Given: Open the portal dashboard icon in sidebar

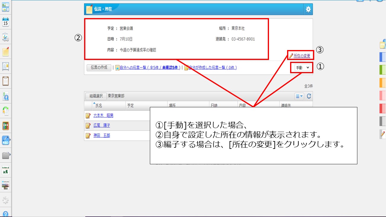Looking at the screenshot, I should 5,8.
